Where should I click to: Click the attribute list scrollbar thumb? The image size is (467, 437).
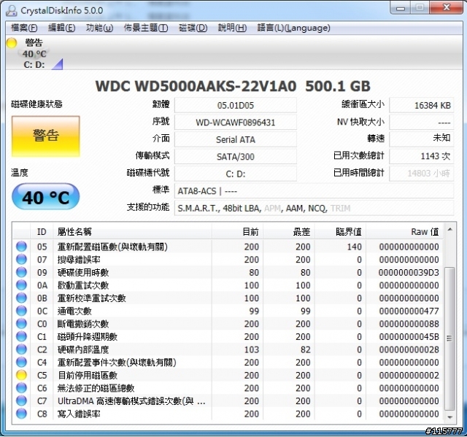coord(449,339)
